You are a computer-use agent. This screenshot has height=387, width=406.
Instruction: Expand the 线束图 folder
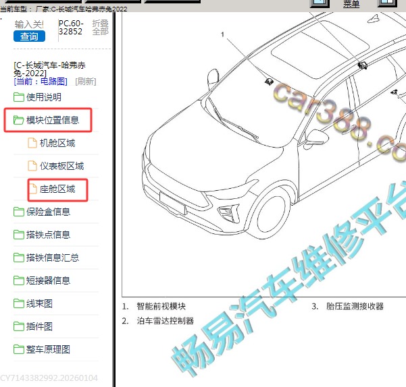[39, 303]
